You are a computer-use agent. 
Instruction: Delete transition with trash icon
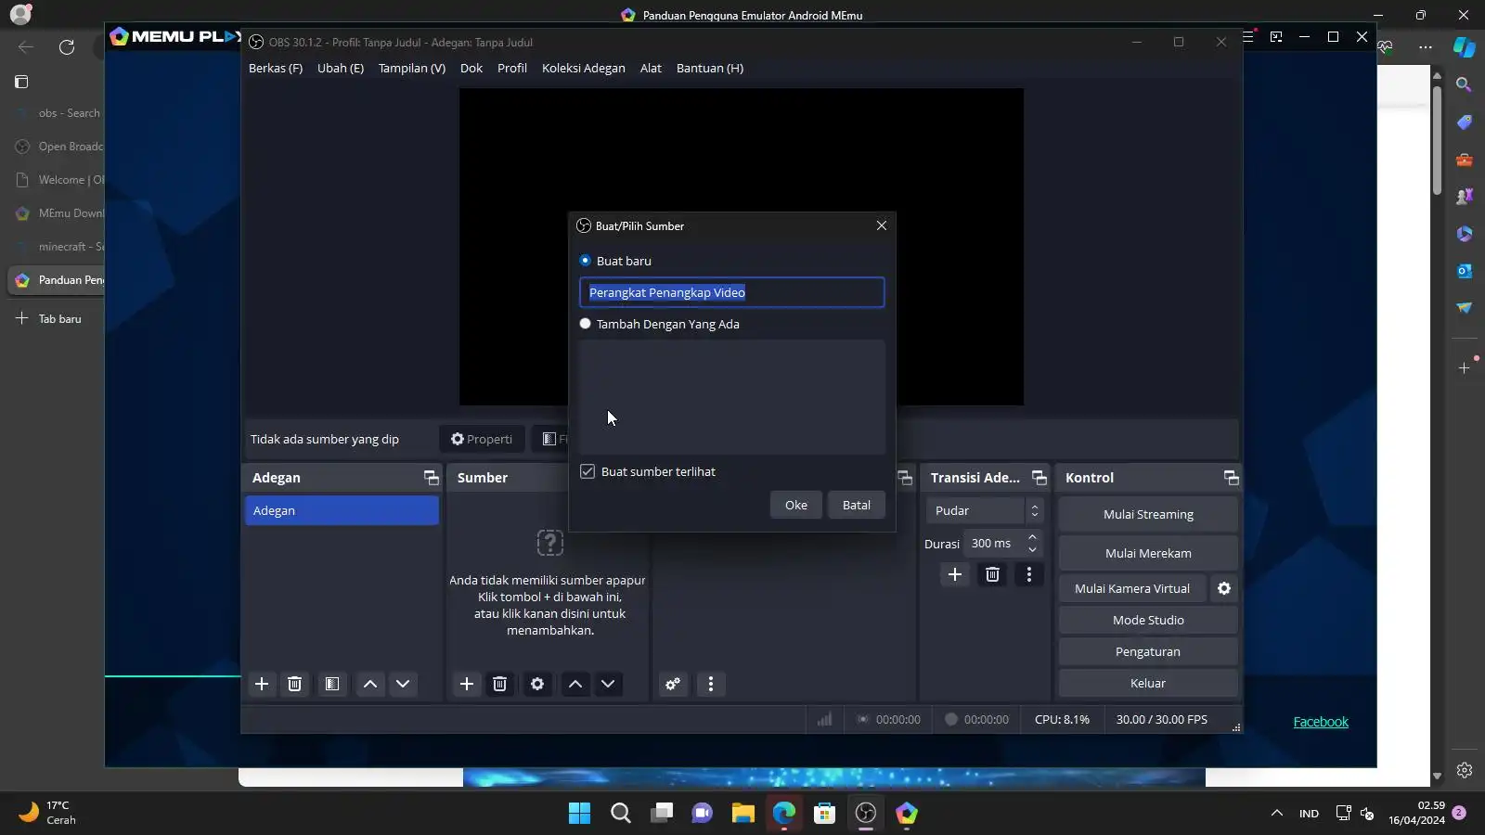pos(992,574)
